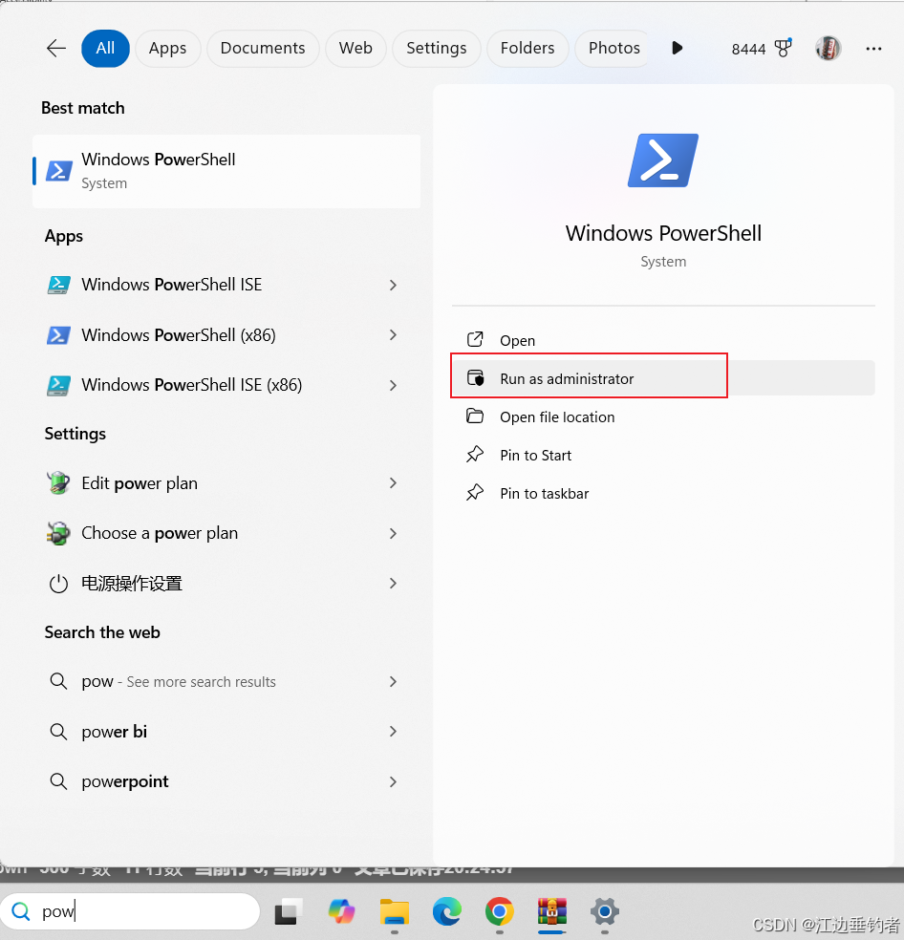Screen dimensions: 904x940
Task: Click the Pin to Start pin icon
Action: click(475, 455)
